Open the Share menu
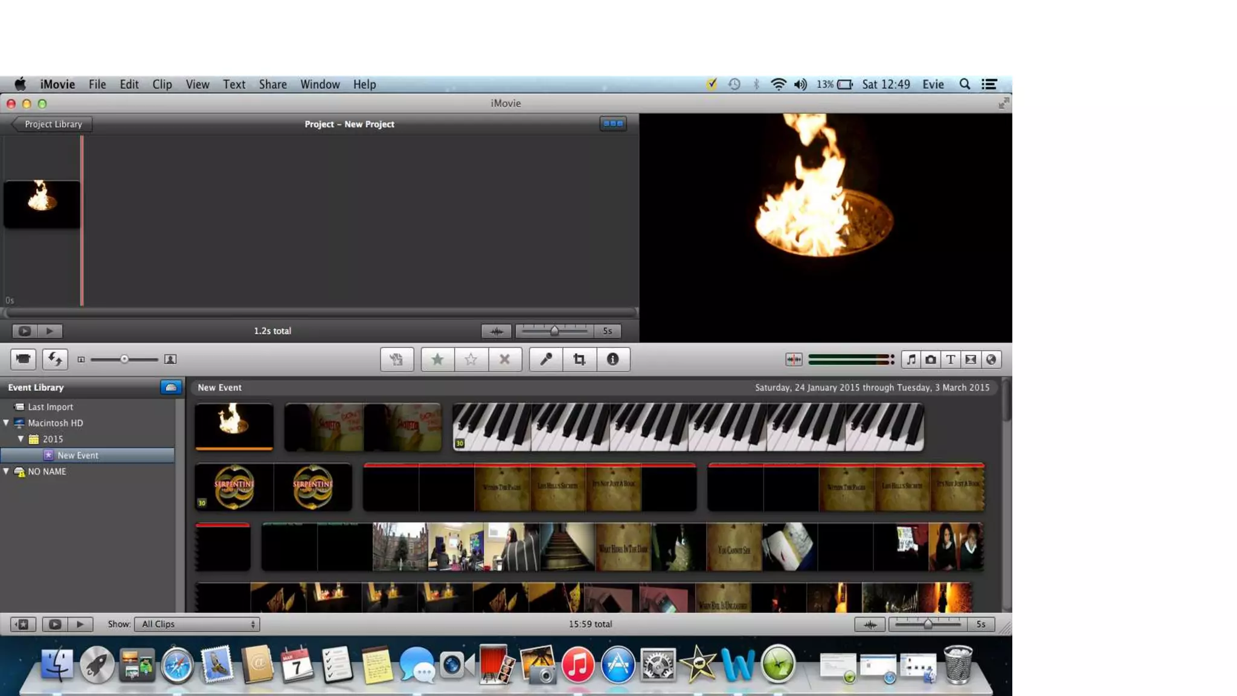 pos(273,85)
